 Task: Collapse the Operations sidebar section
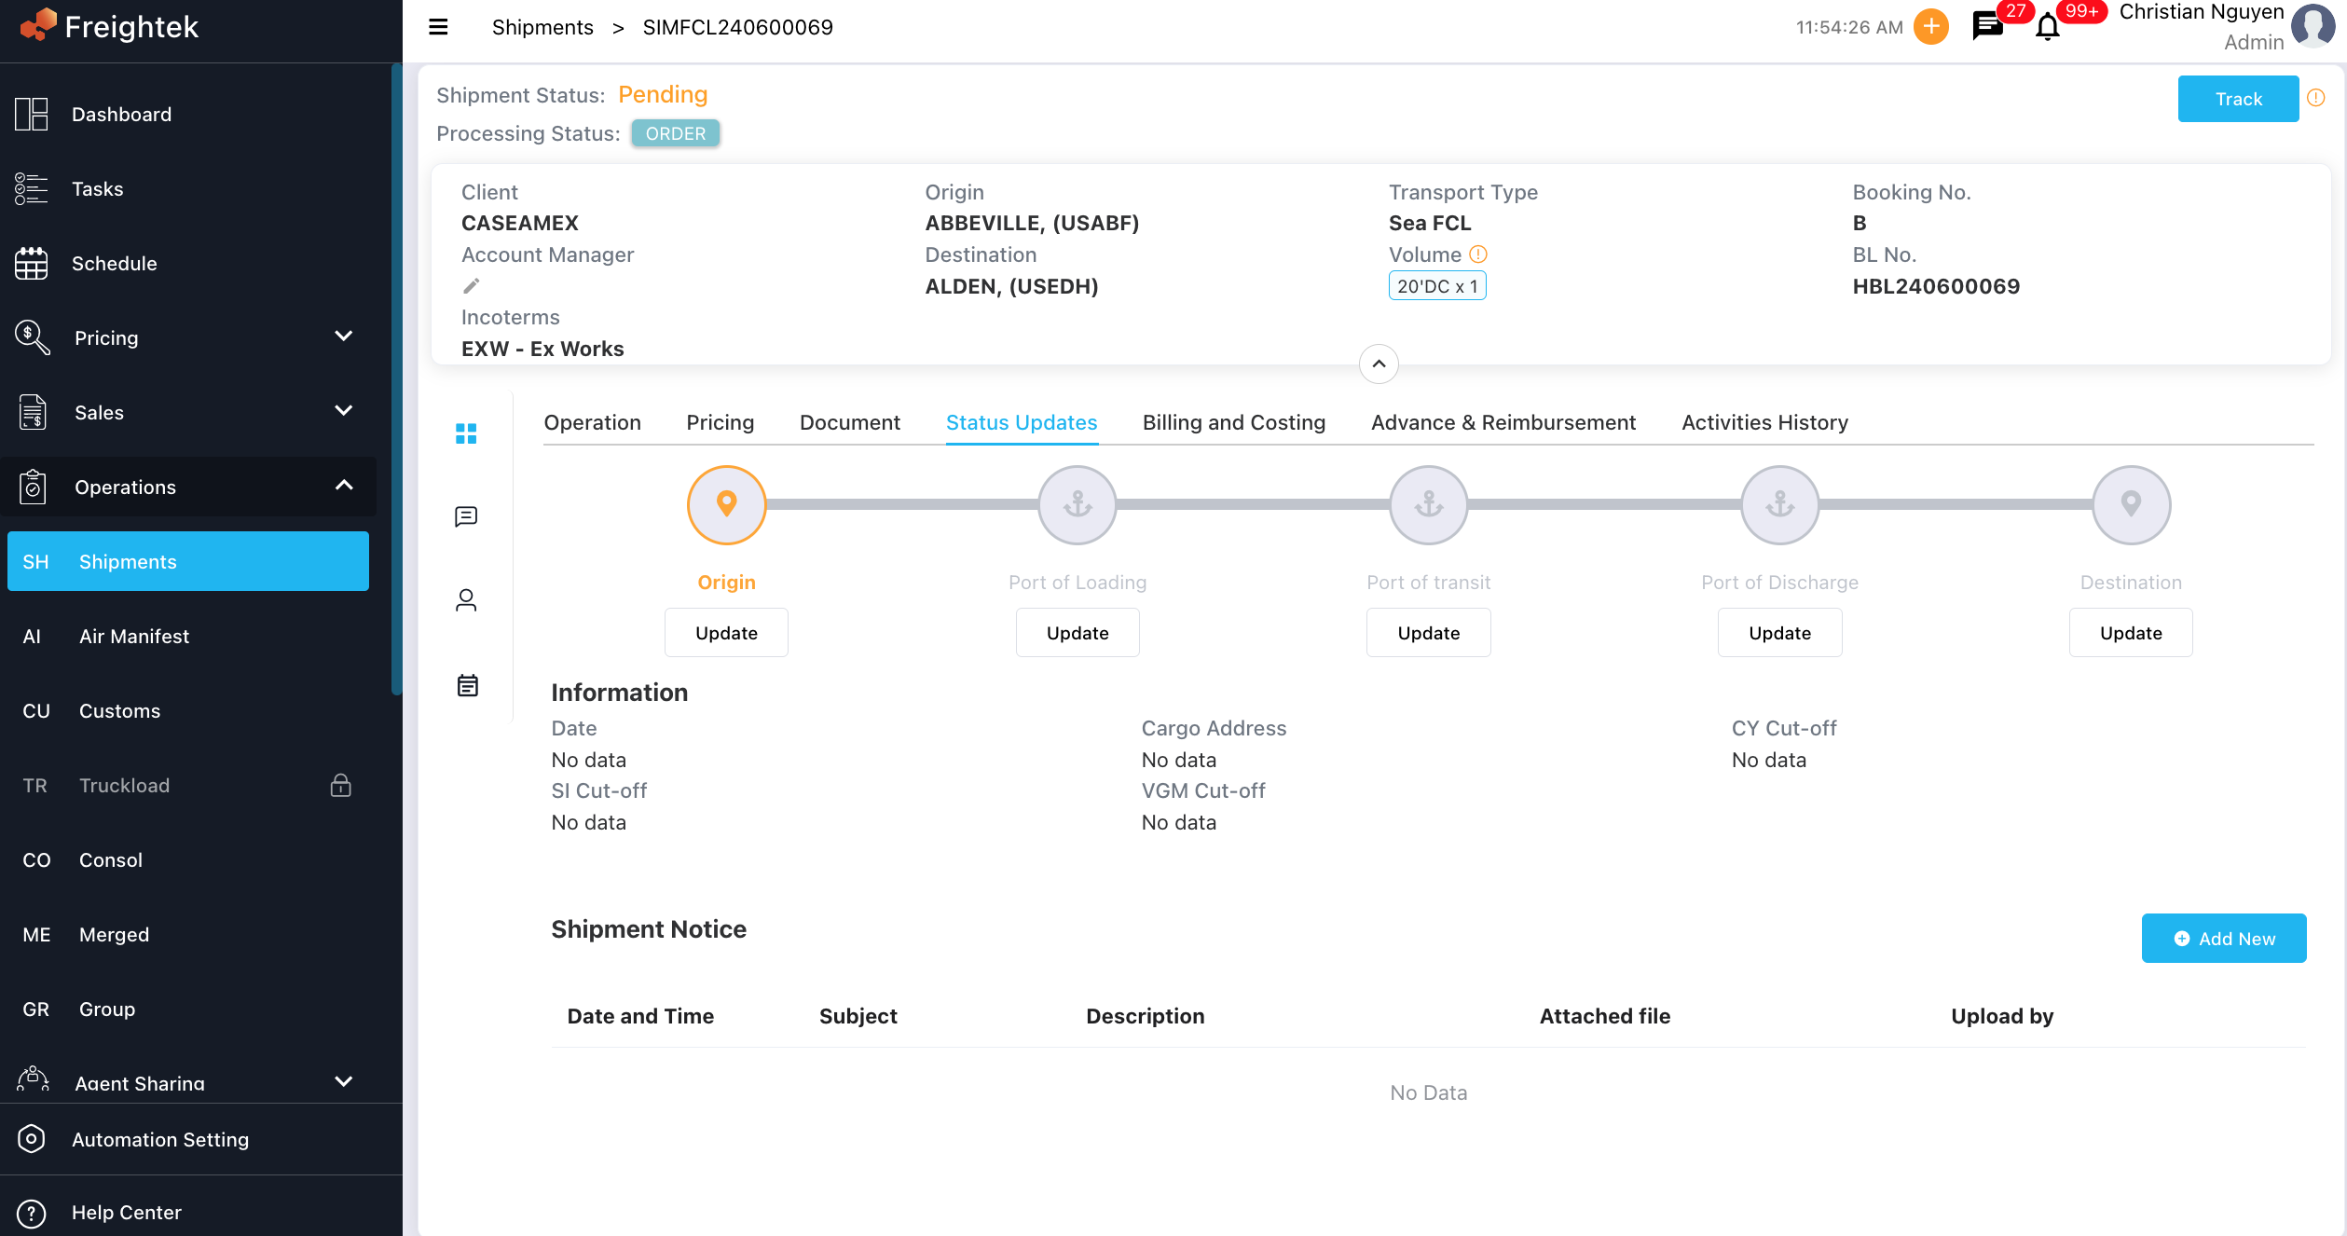point(343,486)
